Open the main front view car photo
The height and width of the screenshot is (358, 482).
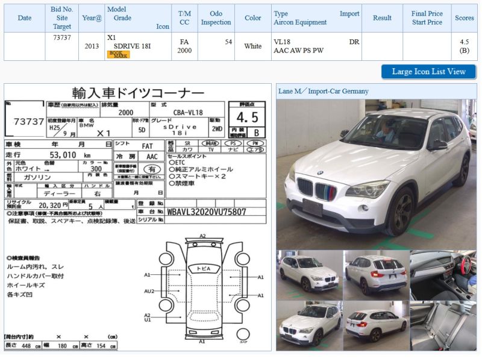coord(376,174)
